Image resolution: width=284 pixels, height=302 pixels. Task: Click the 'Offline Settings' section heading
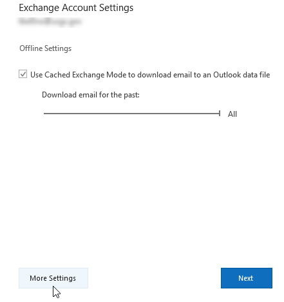pos(46,48)
